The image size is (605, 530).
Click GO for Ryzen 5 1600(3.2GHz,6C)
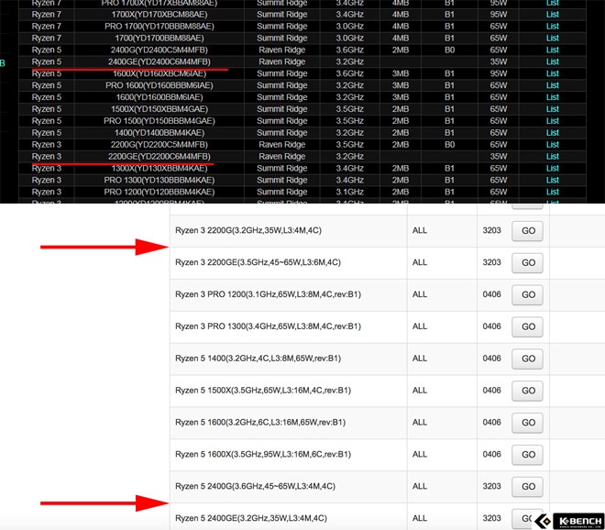point(527,423)
